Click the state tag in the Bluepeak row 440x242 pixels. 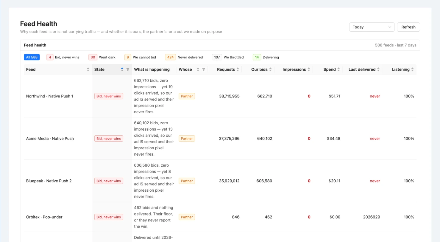pyautogui.click(x=109, y=181)
